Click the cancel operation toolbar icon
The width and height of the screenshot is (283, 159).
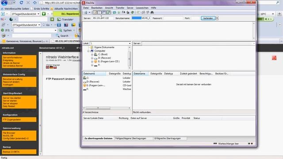123,12
